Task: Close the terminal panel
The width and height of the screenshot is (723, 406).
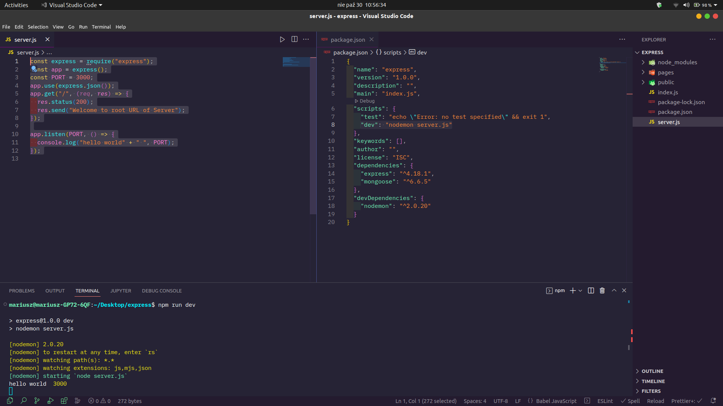Action: point(624,291)
